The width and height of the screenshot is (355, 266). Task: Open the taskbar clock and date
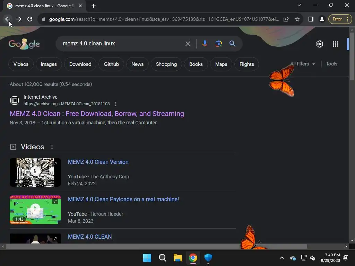coord(330,258)
